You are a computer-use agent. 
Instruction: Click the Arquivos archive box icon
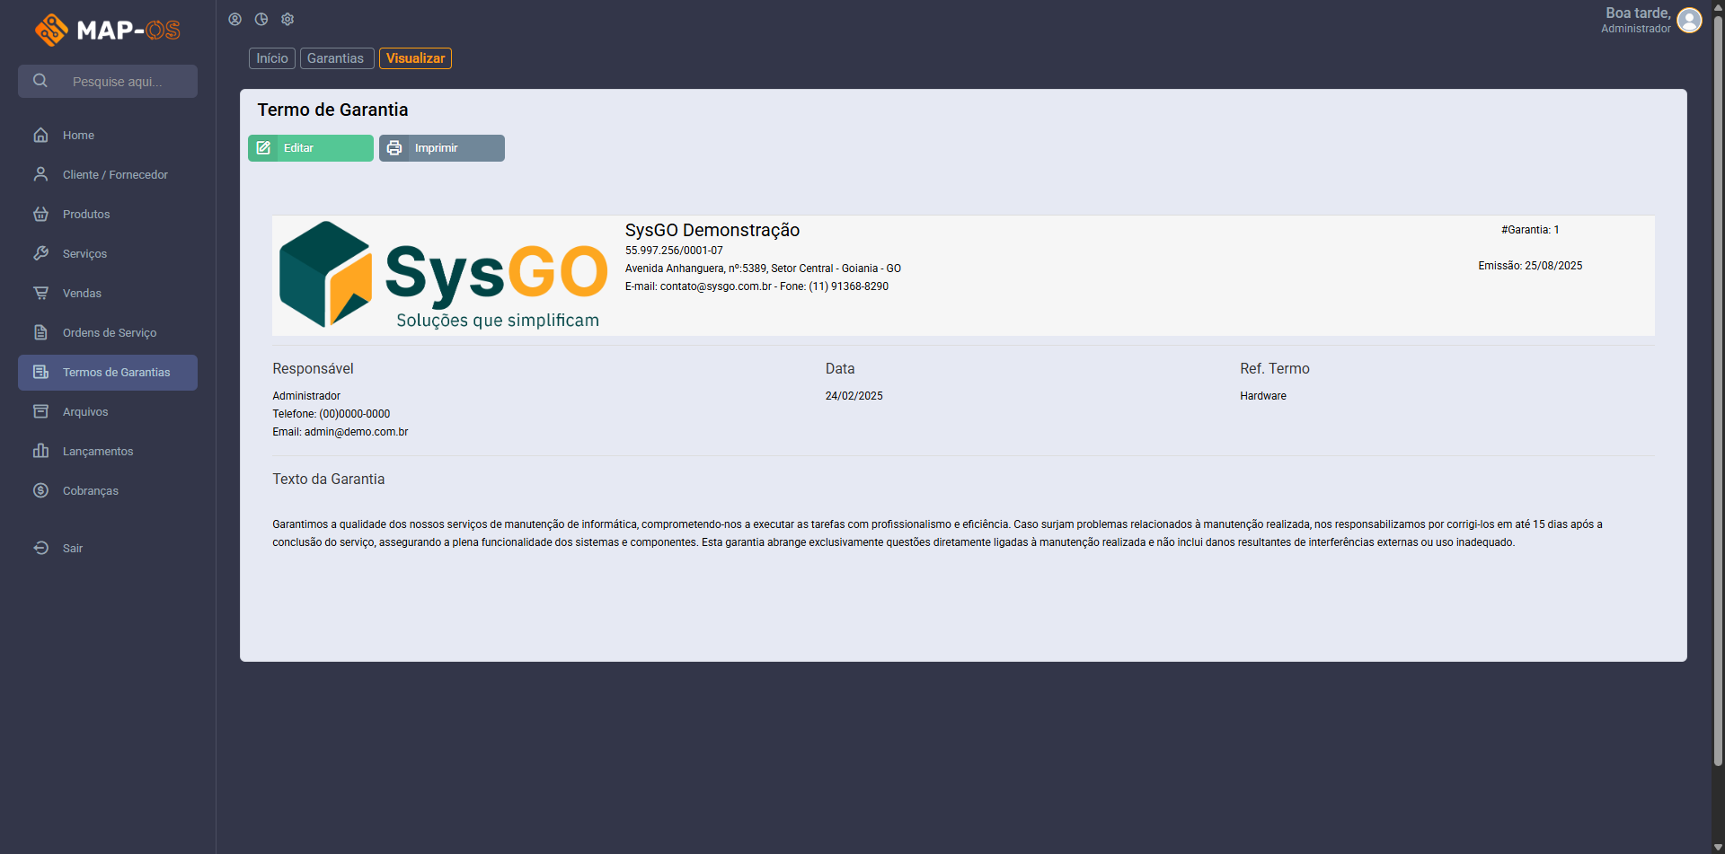pos(40,411)
